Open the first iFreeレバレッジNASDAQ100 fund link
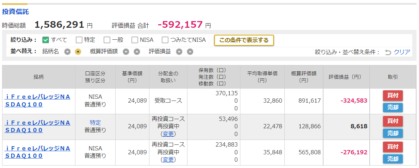Image resolution: width=419 pixels, height=168 pixels. click(x=37, y=101)
